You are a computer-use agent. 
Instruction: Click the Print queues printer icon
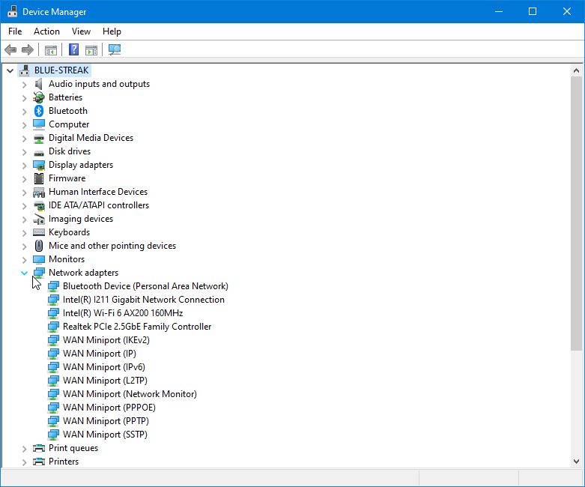coord(39,448)
